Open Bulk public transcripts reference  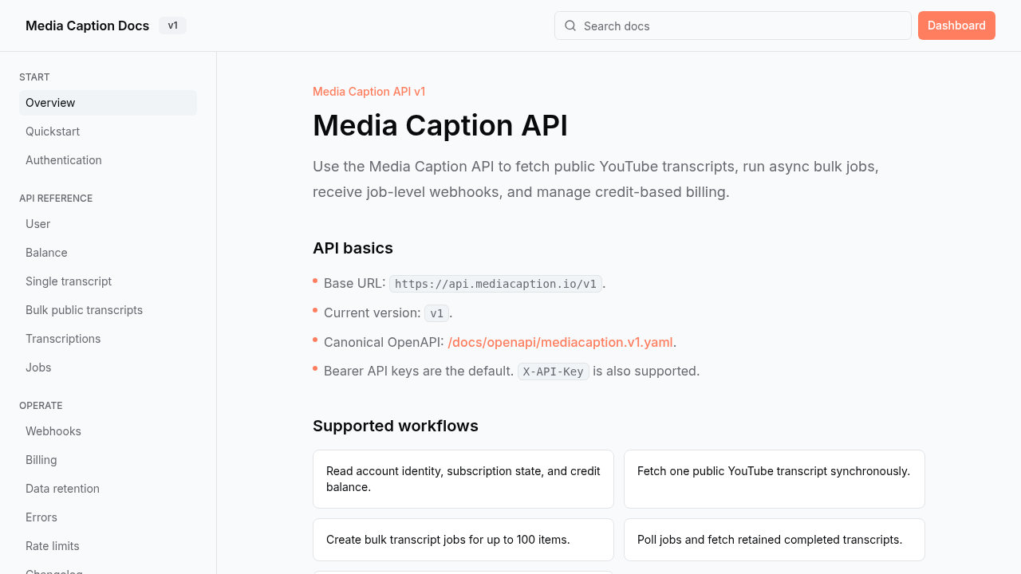click(108, 310)
